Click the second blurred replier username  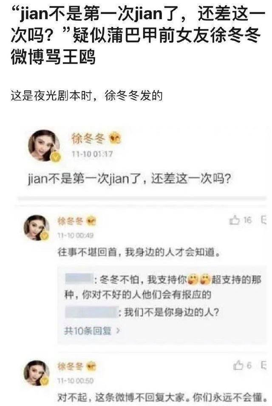coord(91,312)
